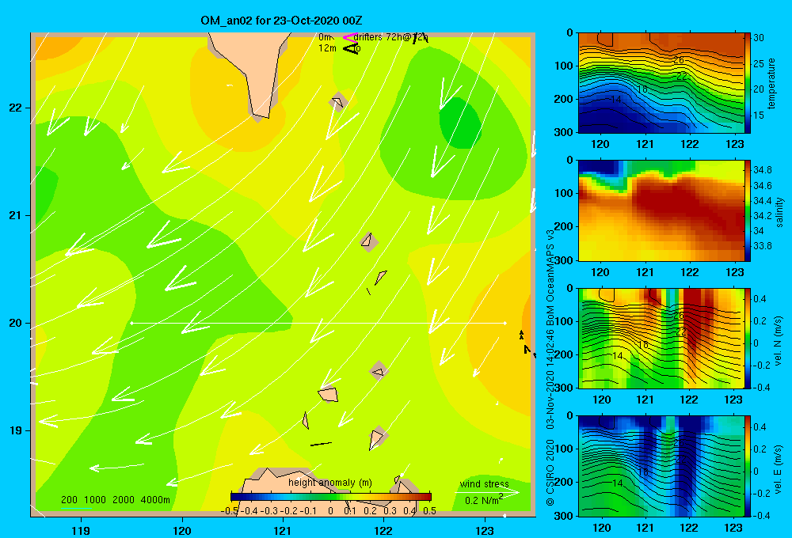Open the eastward velocity section panel
The width and height of the screenshot is (792, 538).
tap(661, 466)
